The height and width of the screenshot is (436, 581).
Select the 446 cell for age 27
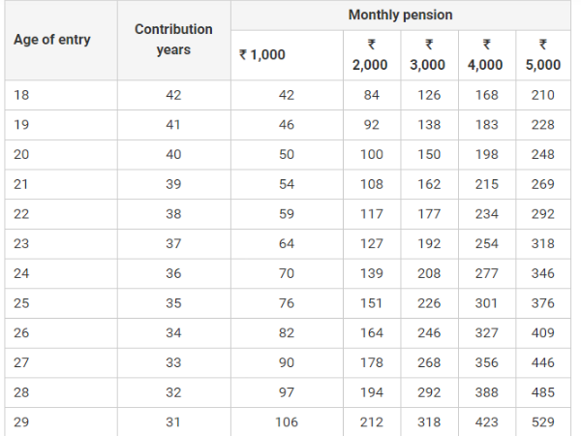pos(543,362)
